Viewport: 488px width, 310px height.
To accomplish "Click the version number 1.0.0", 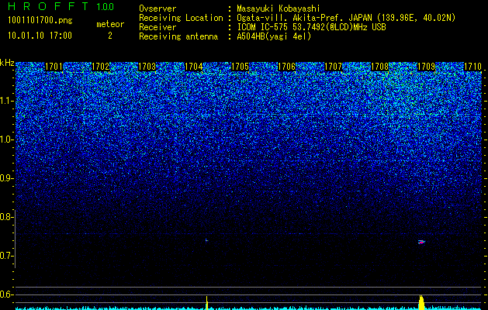I will pyautogui.click(x=105, y=6).
